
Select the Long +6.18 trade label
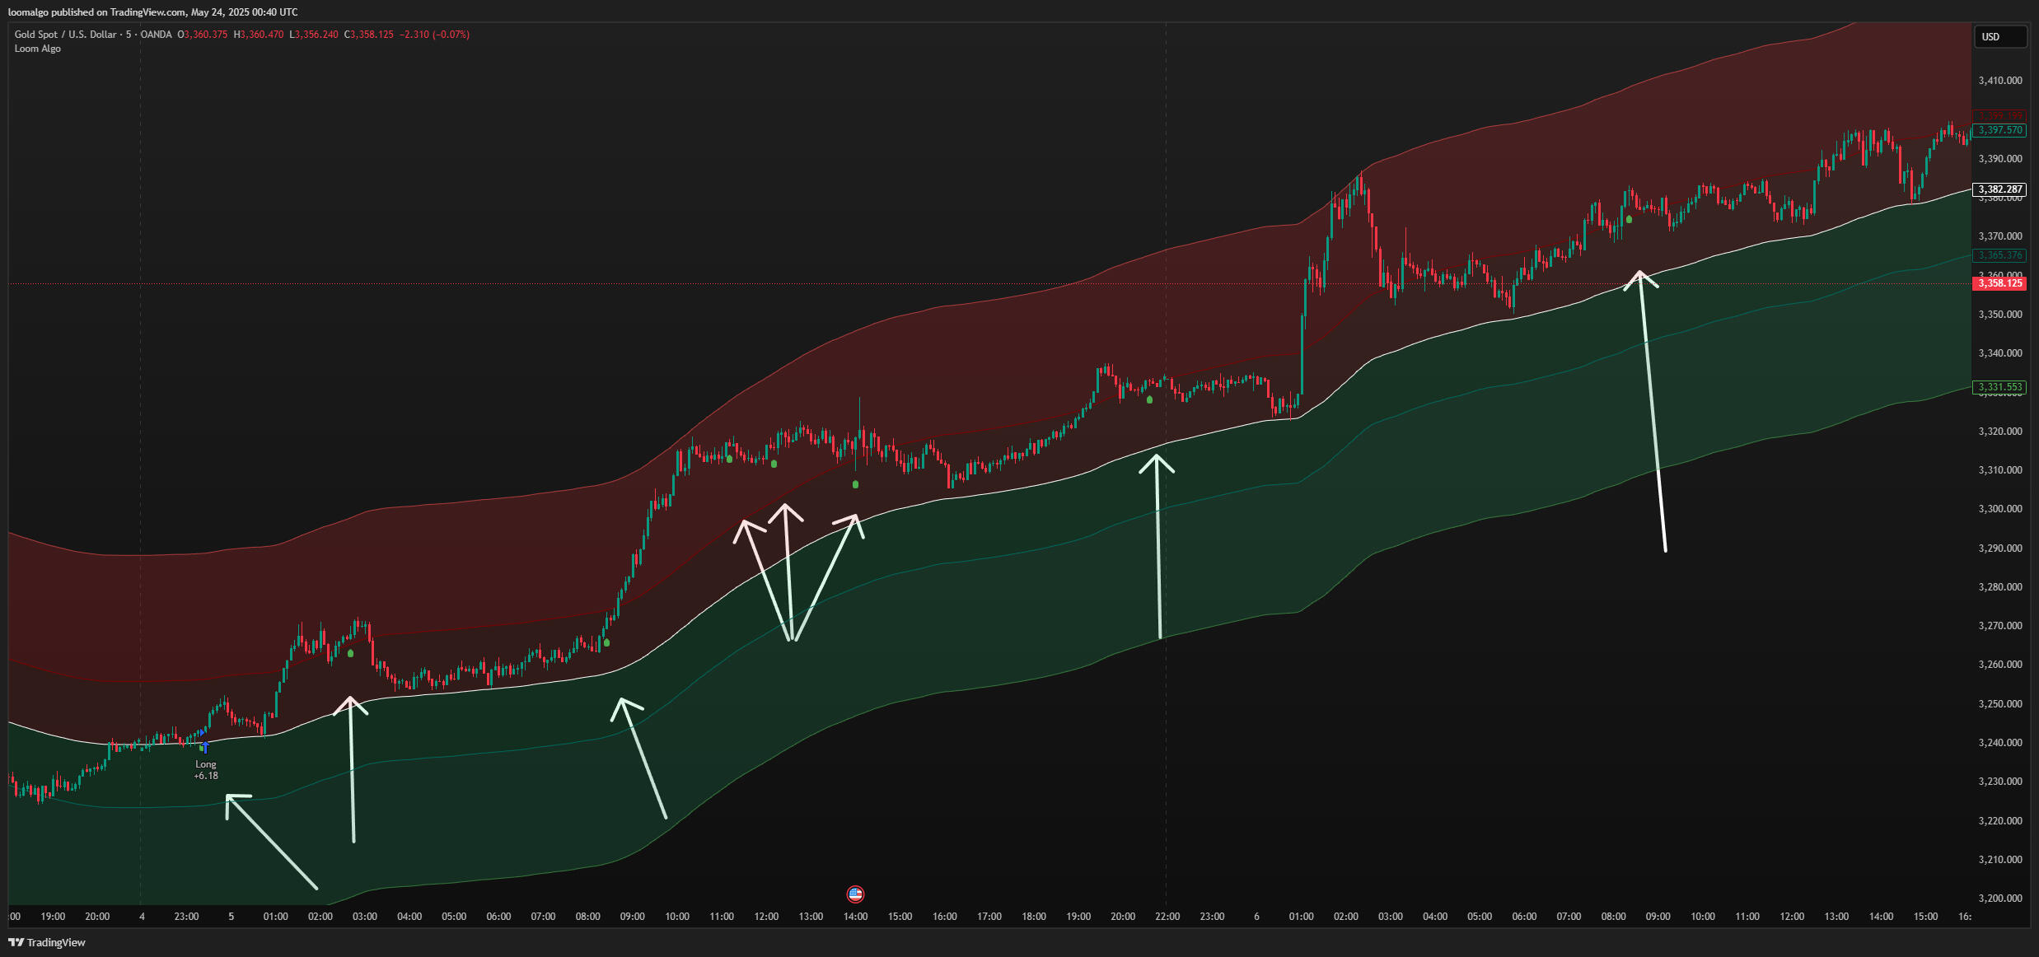tap(206, 770)
